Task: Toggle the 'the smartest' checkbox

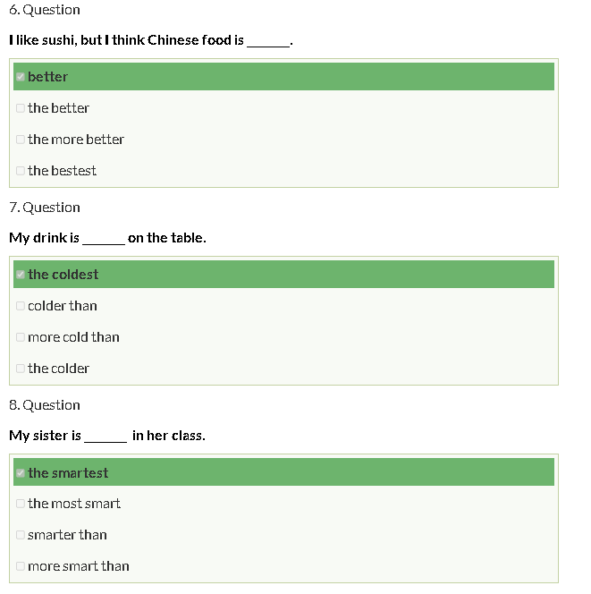Action: (21, 473)
